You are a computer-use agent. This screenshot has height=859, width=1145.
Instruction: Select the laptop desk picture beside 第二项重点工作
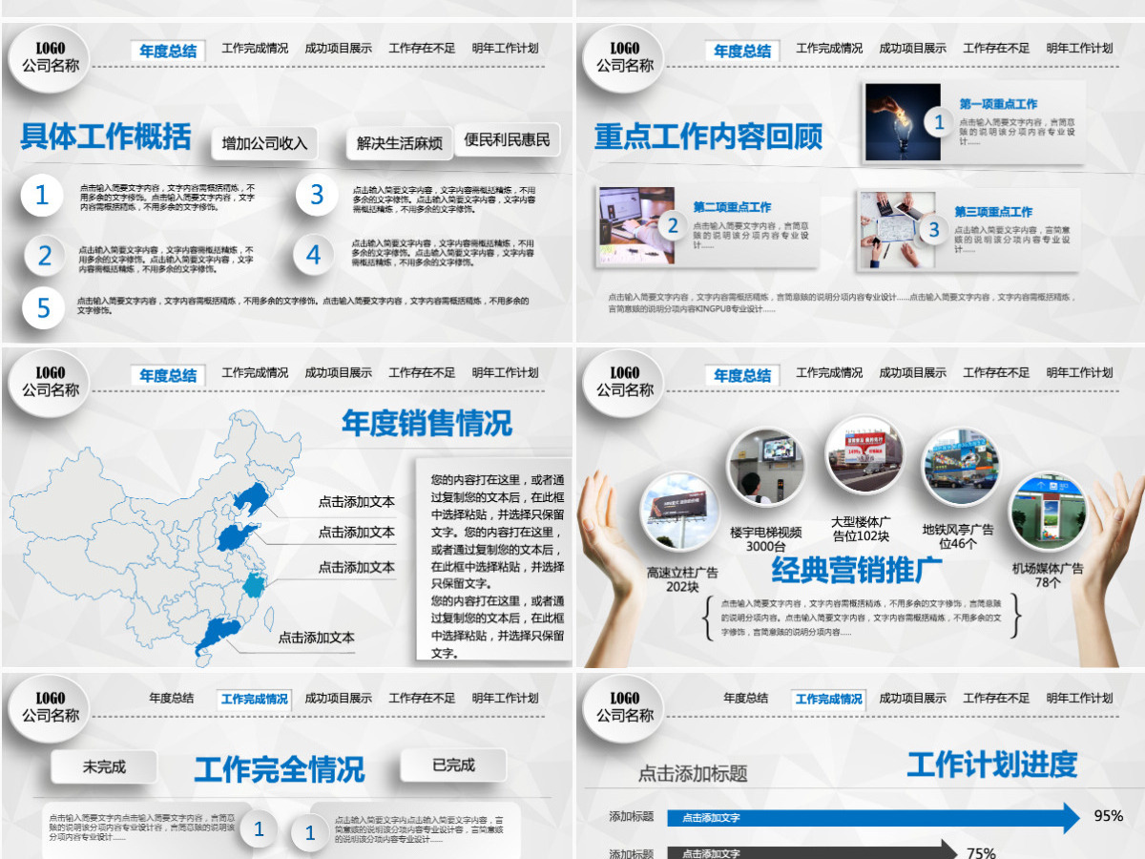[636, 225]
